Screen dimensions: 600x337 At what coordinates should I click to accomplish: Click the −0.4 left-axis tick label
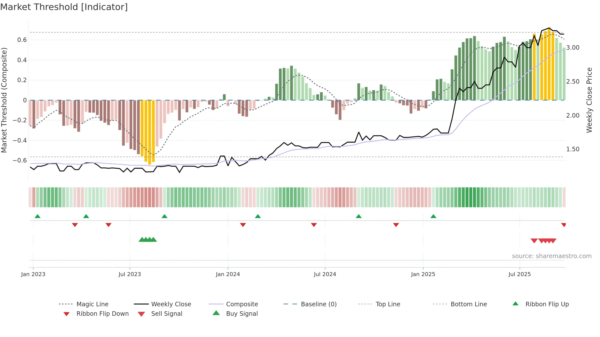pos(20,140)
